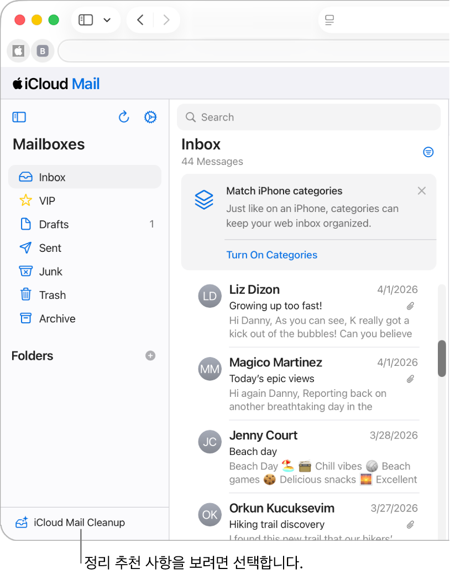Click the Apple favorites bar icon
The height and width of the screenshot is (574, 450).
(x=18, y=50)
